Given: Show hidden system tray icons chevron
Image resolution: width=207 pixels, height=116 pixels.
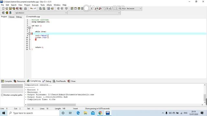Looking at the screenshot, I should click(x=163, y=113).
